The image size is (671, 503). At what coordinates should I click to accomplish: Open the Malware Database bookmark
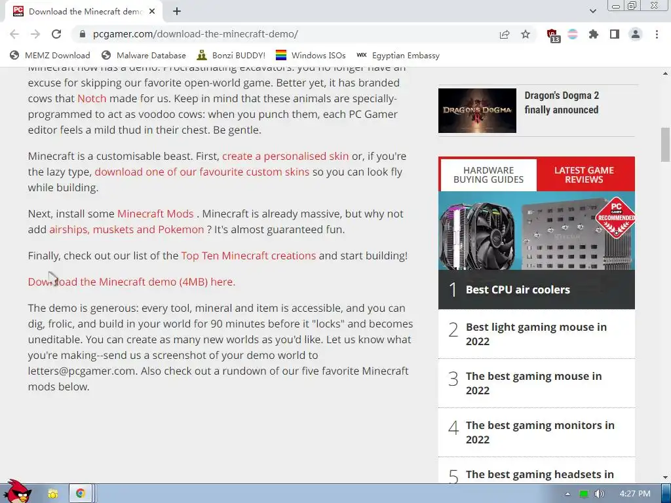click(x=144, y=55)
